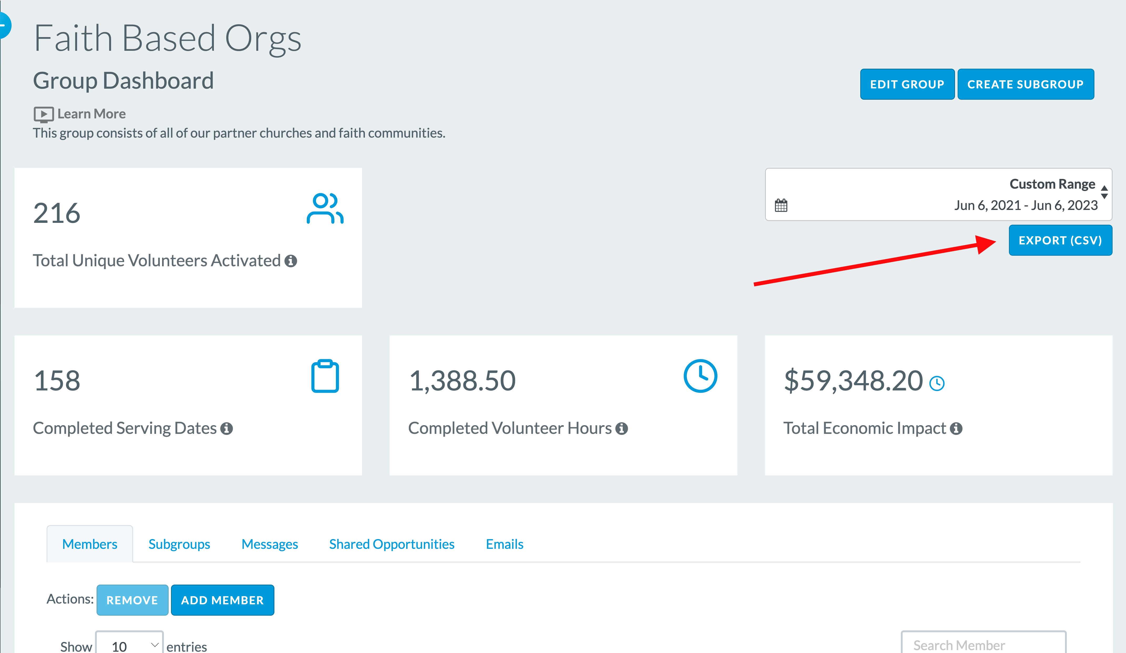Click the group description about partner churches
This screenshot has height=653, width=1126.
pos(239,133)
